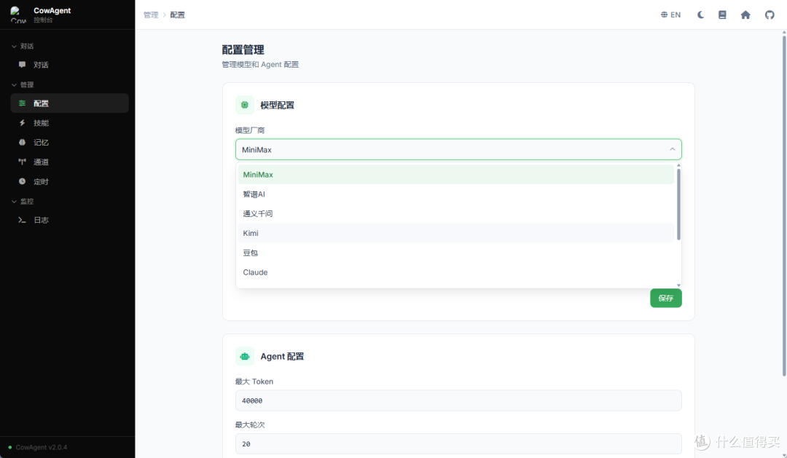The image size is (787, 458).
Task: Toggle dark mode with moon icon
Action: coord(701,15)
